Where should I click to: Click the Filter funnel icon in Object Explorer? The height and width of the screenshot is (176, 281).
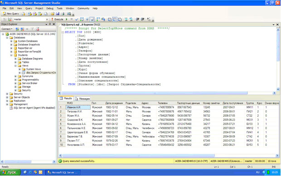point(32,29)
